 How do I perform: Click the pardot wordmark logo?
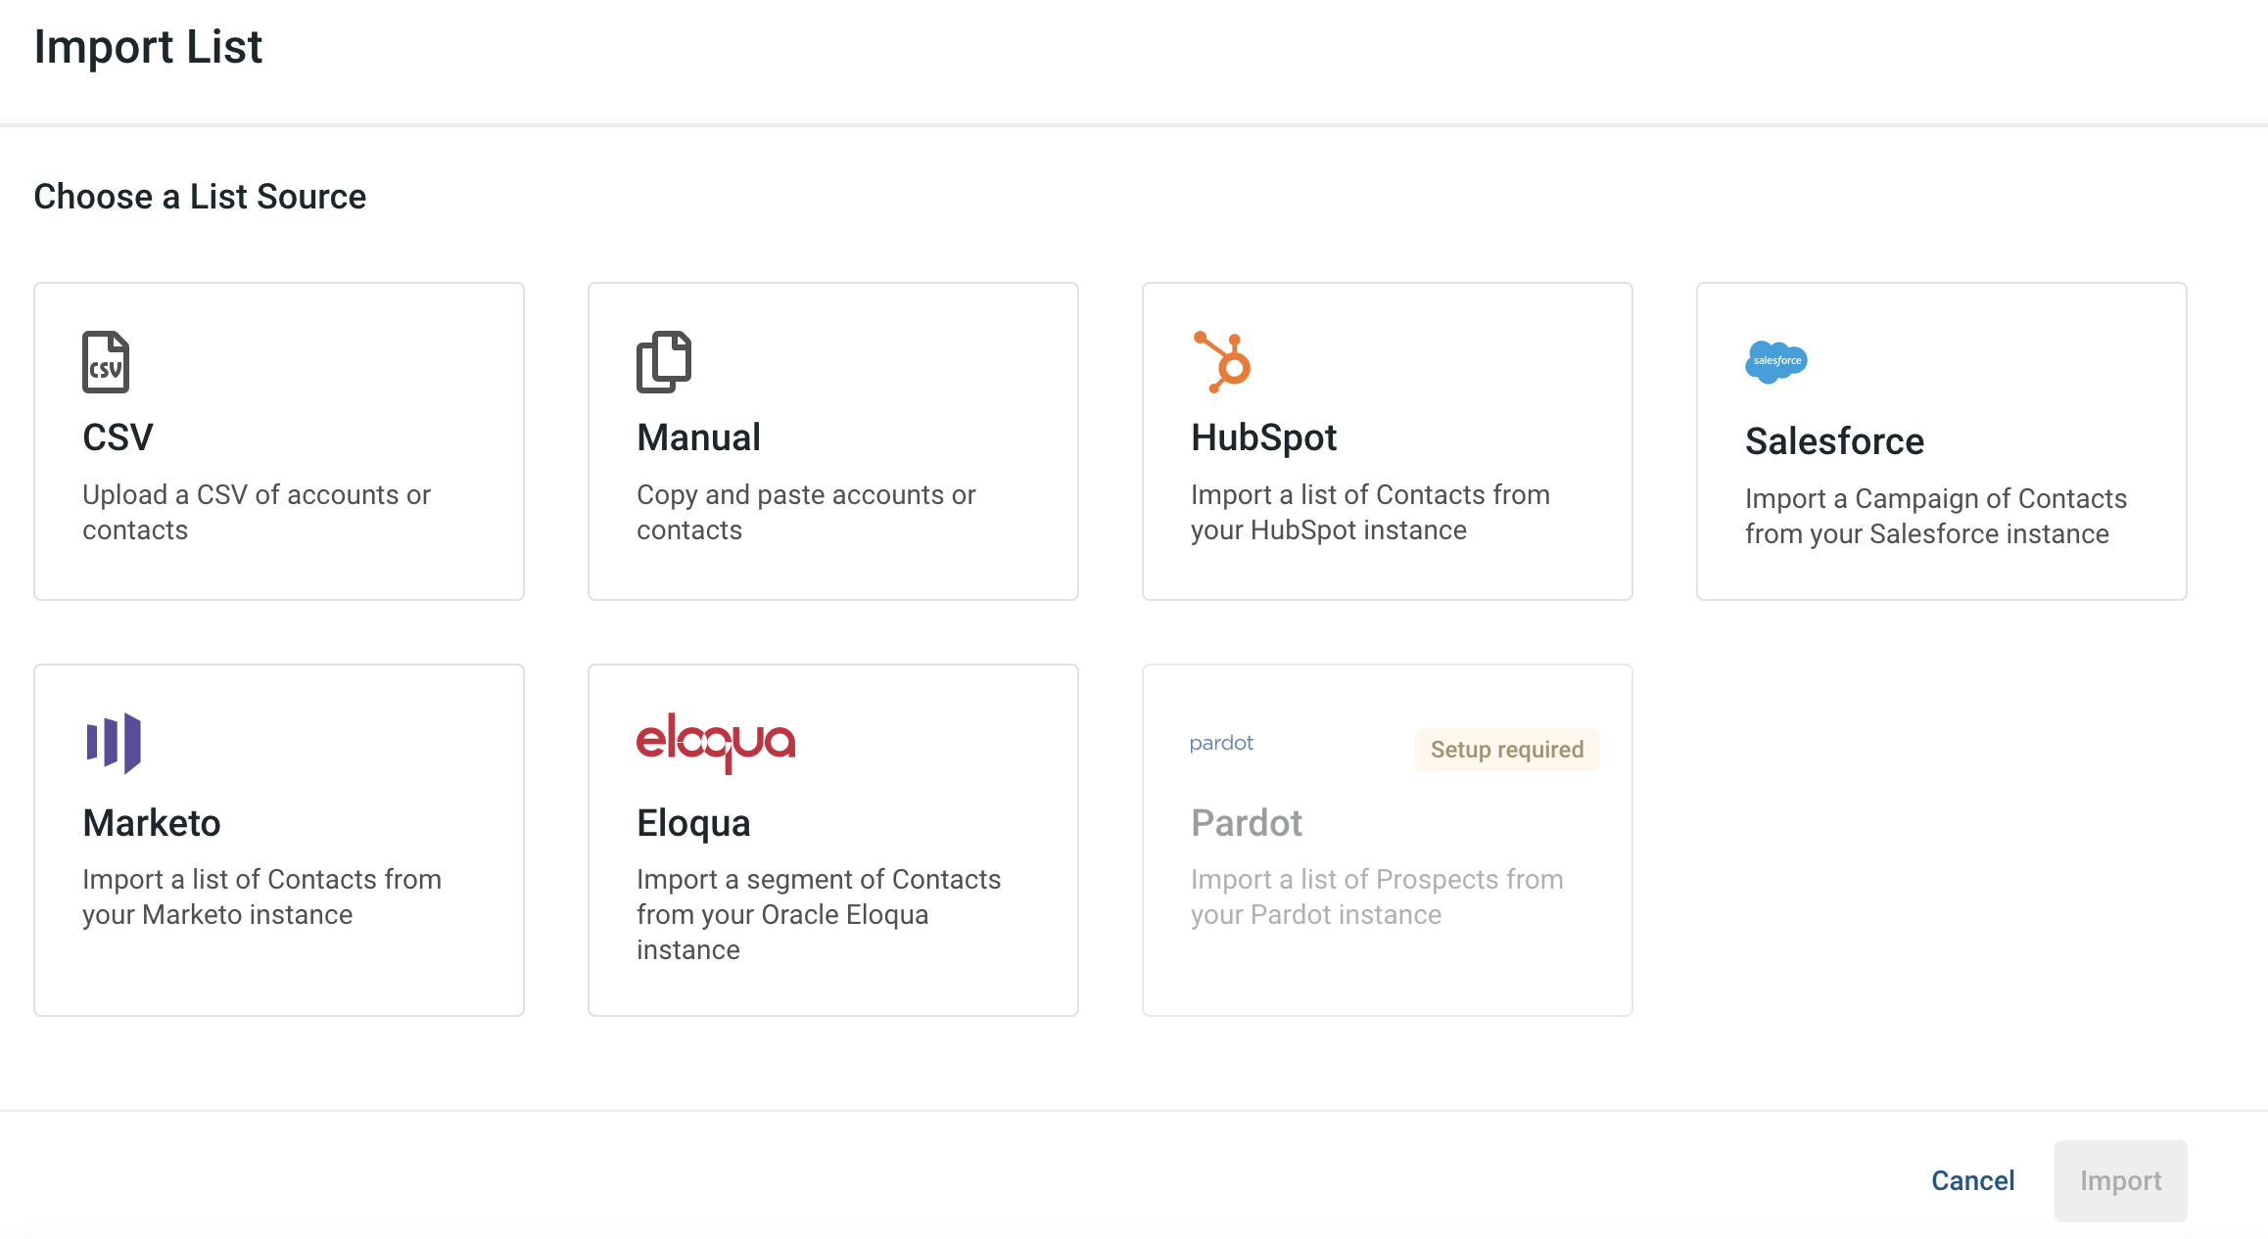pos(1221,743)
